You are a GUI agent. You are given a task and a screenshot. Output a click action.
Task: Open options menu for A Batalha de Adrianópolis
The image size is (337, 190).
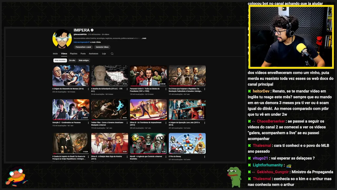[x=127, y=89]
